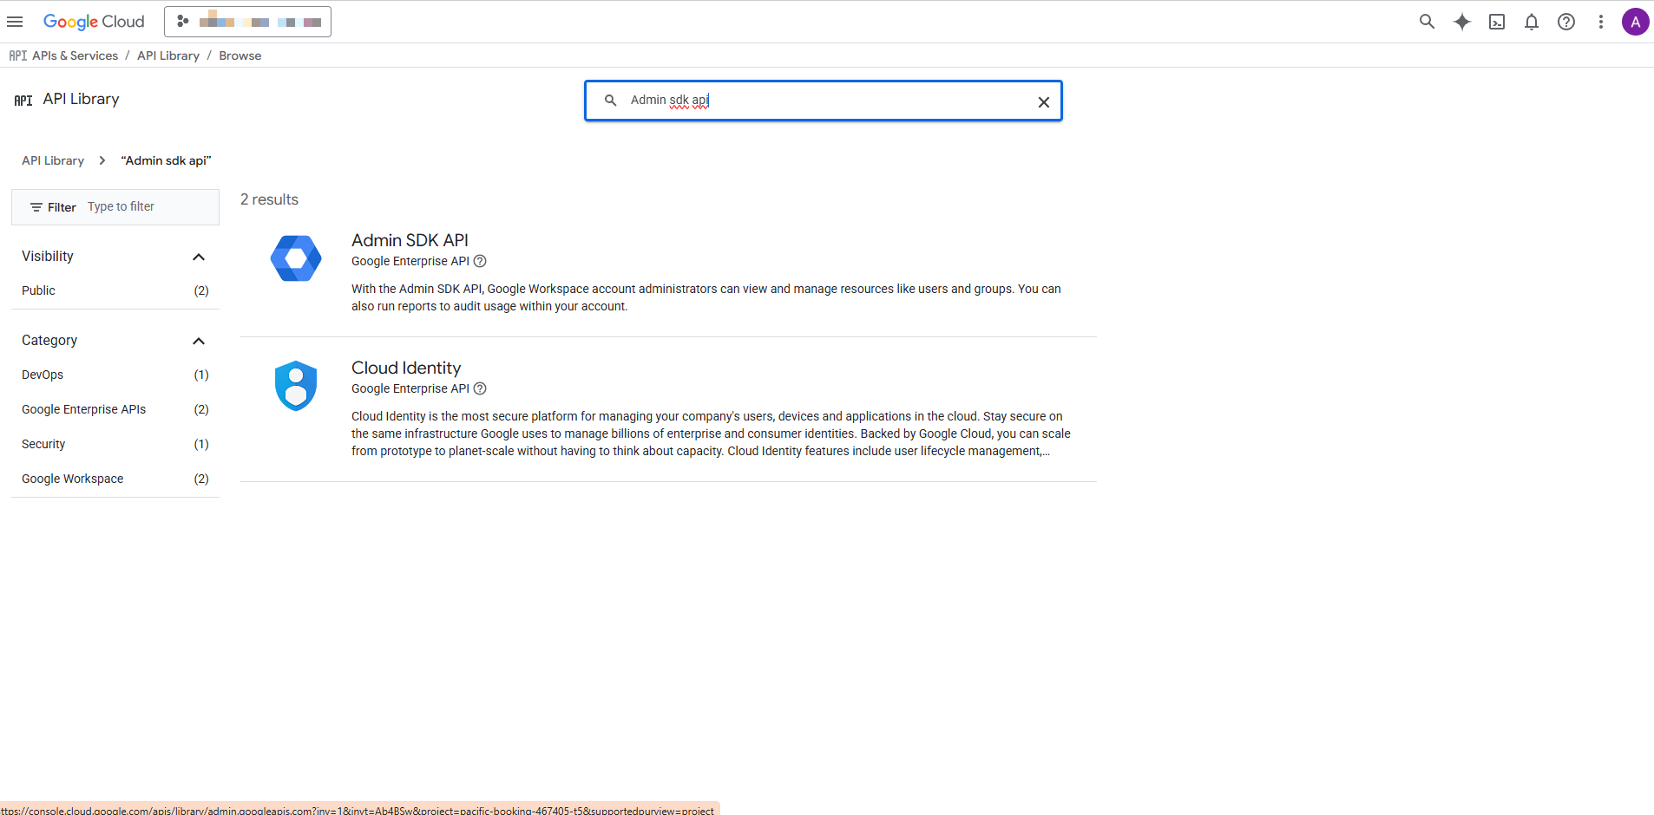Click inside the Admin sdk api search field
1654x815 pixels.
[x=824, y=101]
